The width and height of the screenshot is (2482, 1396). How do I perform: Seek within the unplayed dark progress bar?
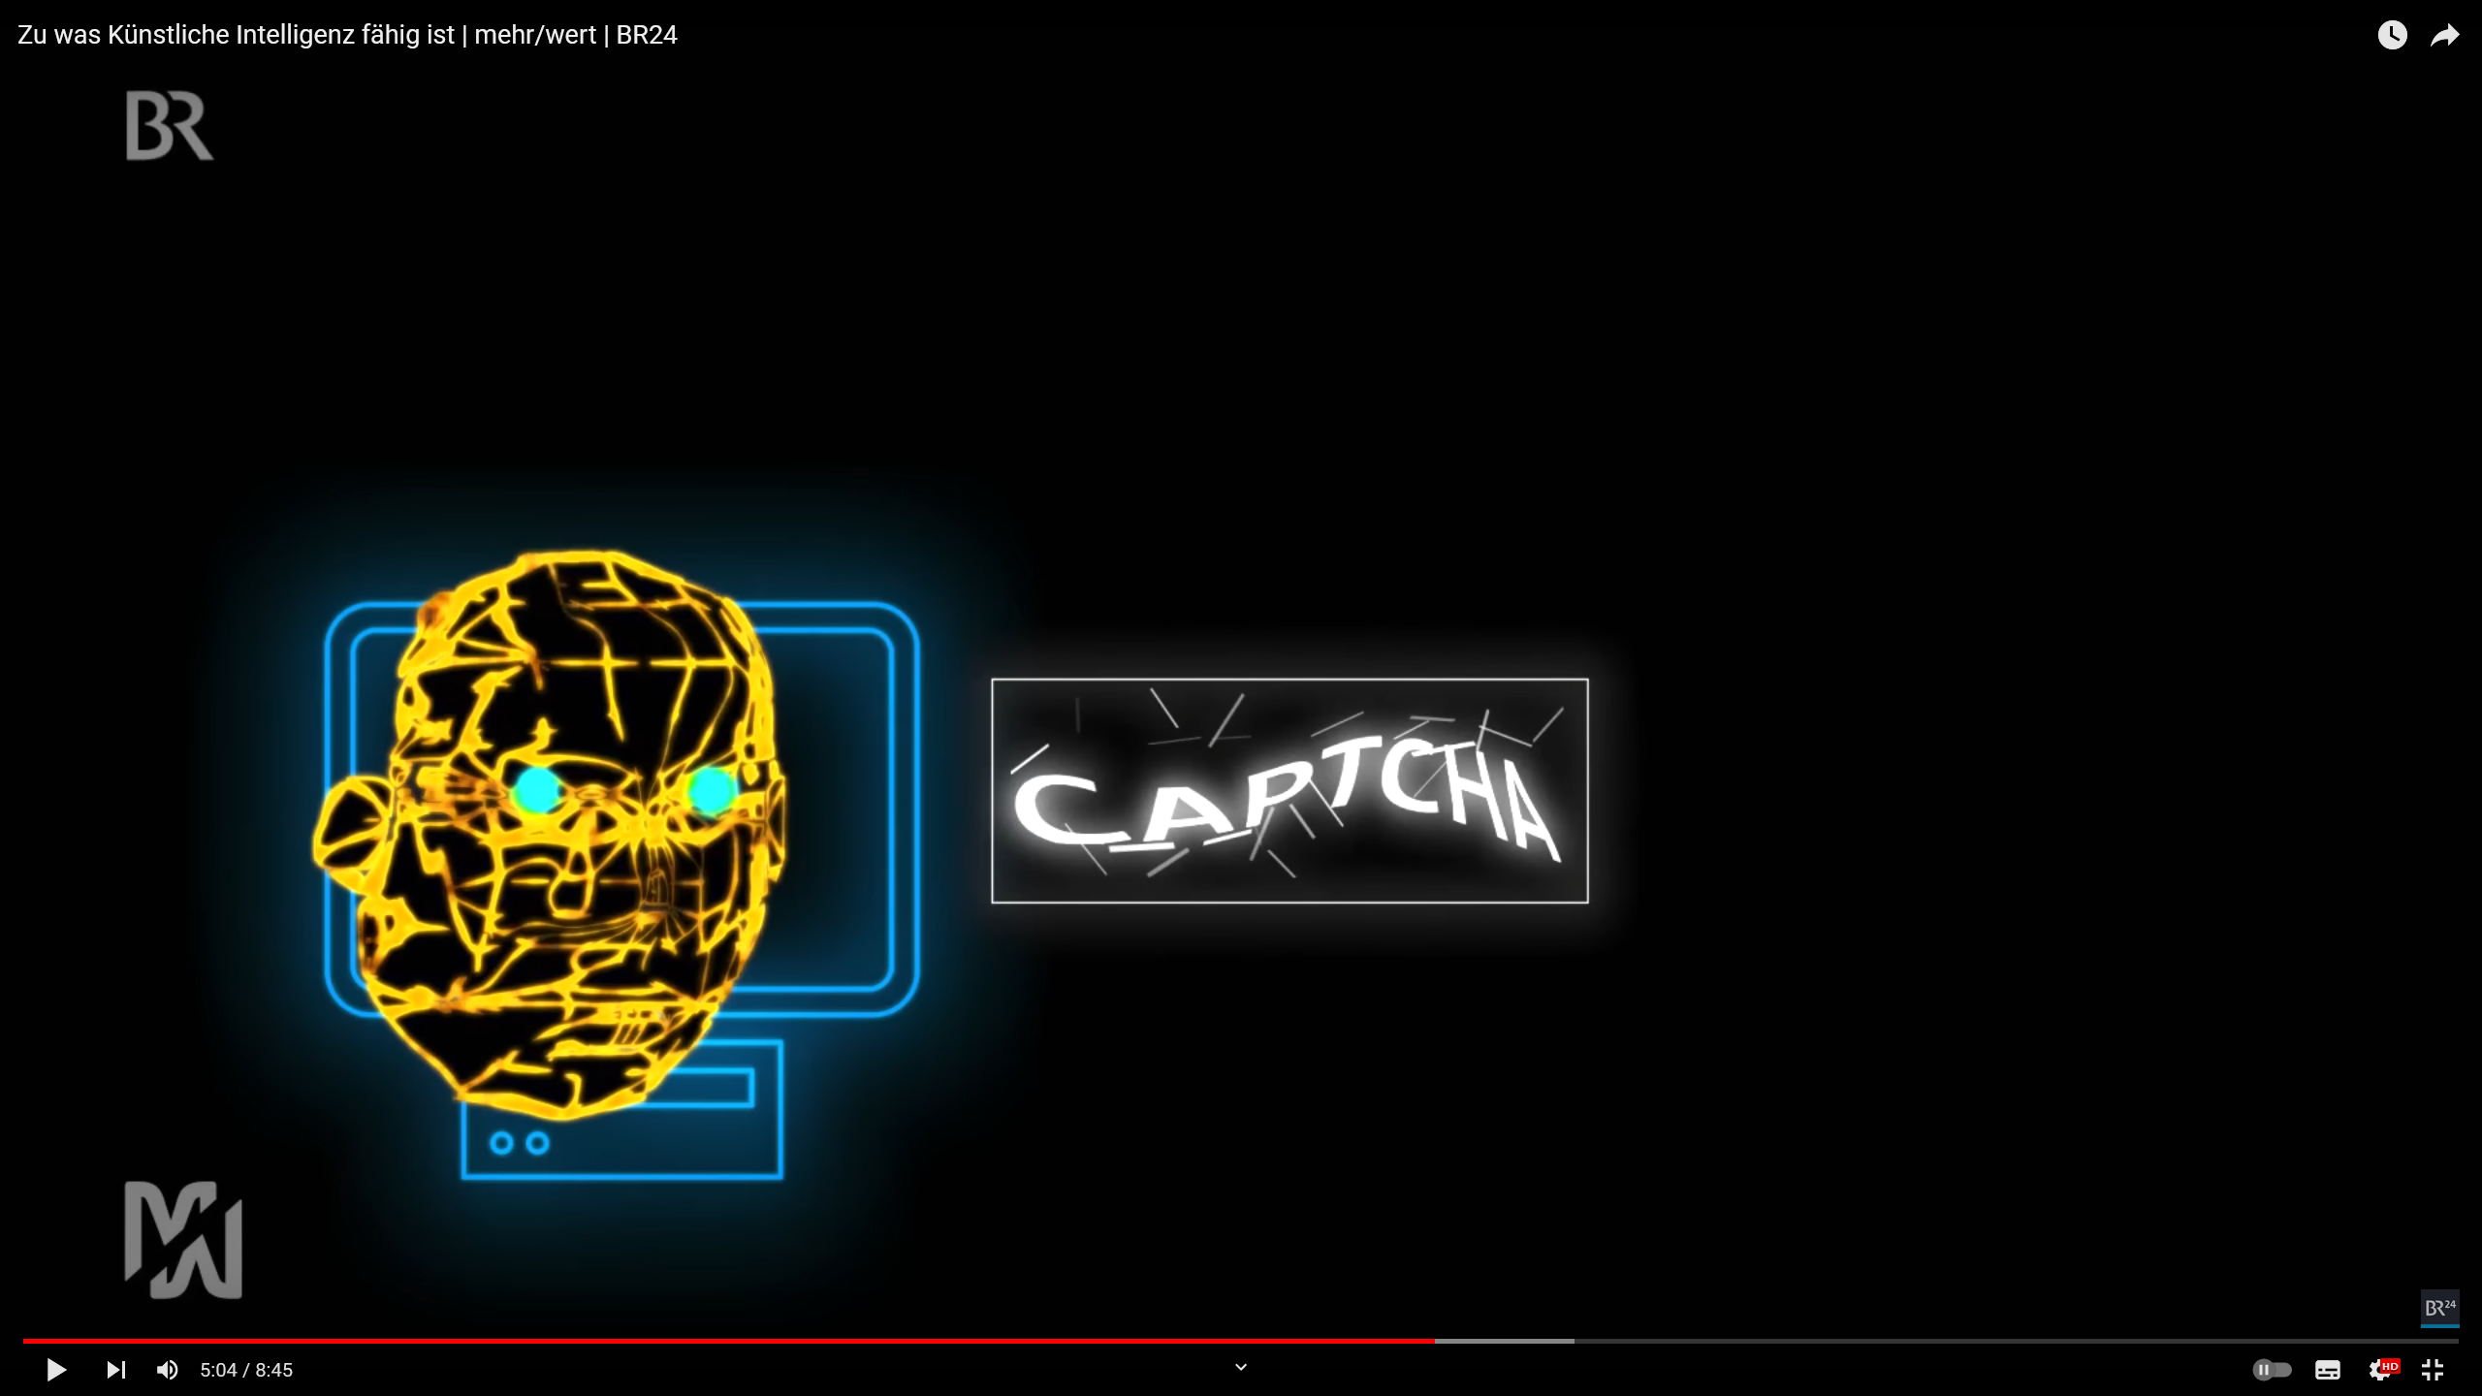pos(2017,1341)
